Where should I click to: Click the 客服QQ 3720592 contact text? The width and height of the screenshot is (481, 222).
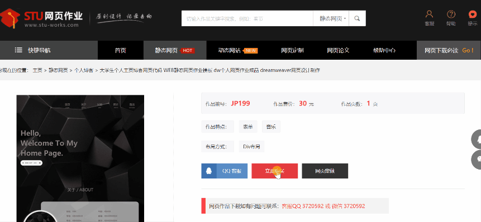[302, 206]
